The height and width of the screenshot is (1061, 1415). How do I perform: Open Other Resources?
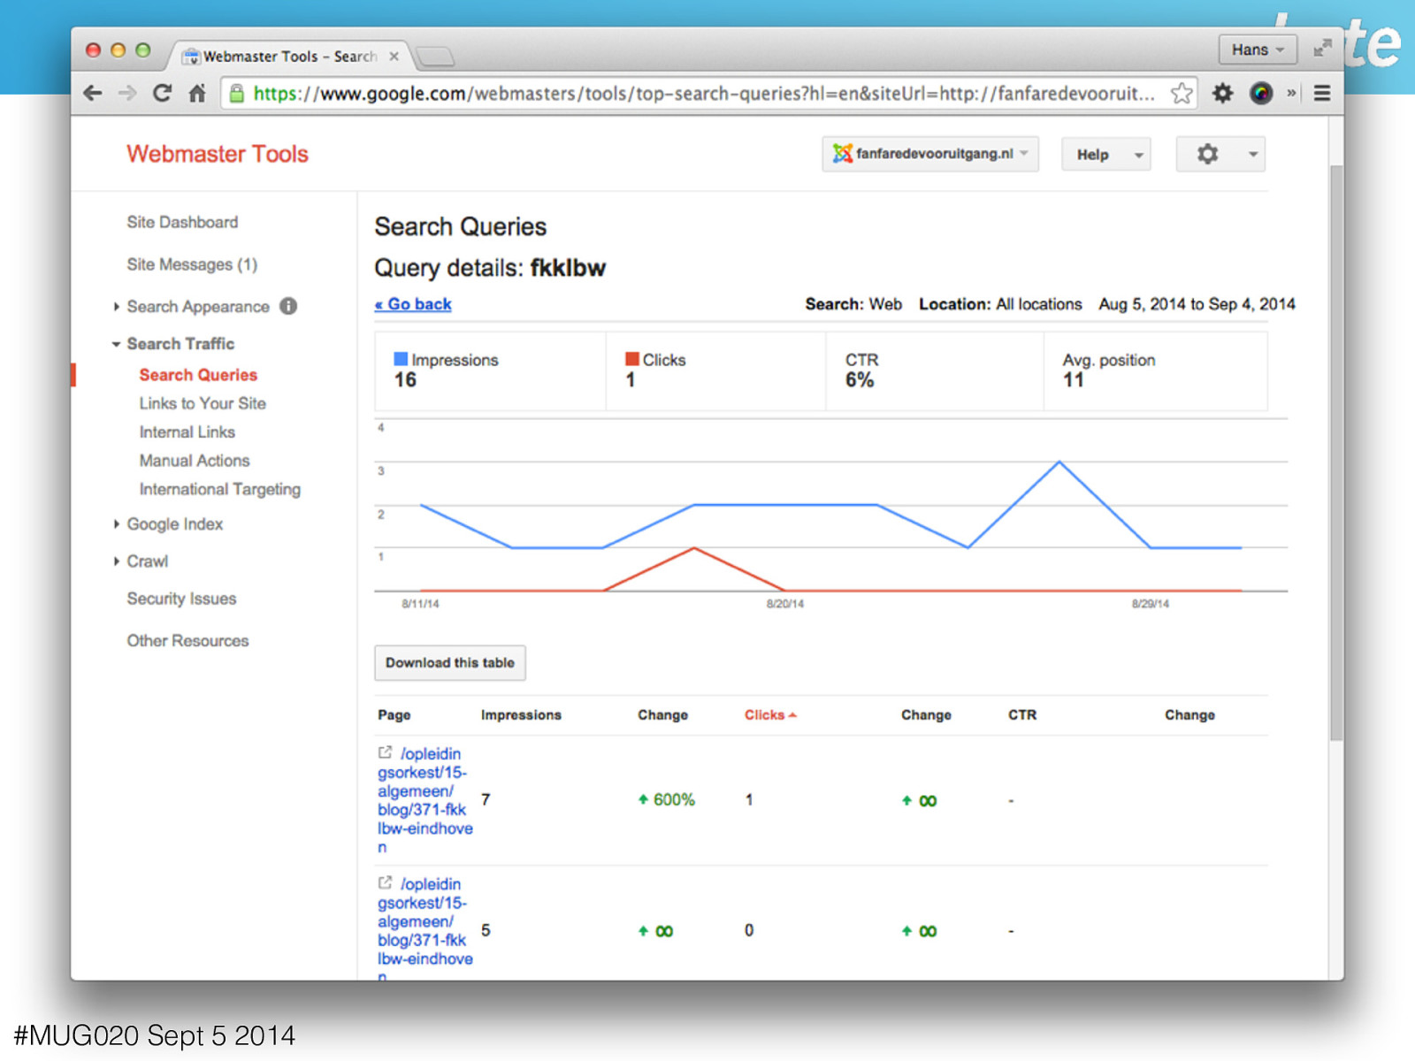pyautogui.click(x=187, y=640)
